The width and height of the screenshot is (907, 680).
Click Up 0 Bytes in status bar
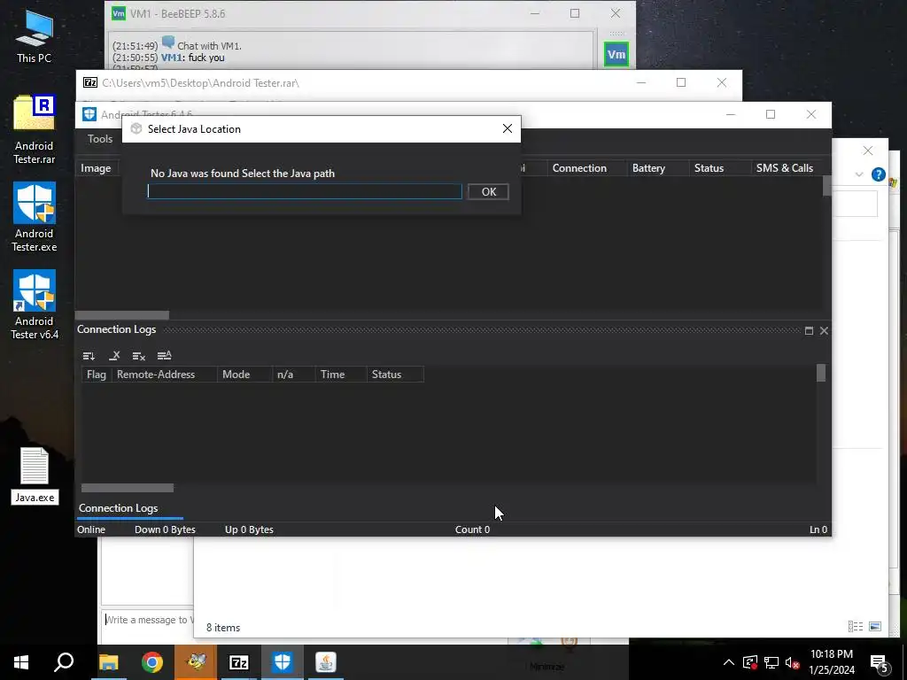249,529
